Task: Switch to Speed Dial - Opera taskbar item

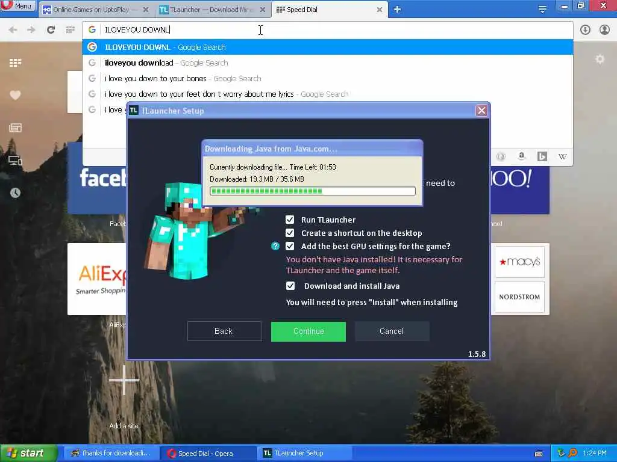Action: click(x=208, y=454)
